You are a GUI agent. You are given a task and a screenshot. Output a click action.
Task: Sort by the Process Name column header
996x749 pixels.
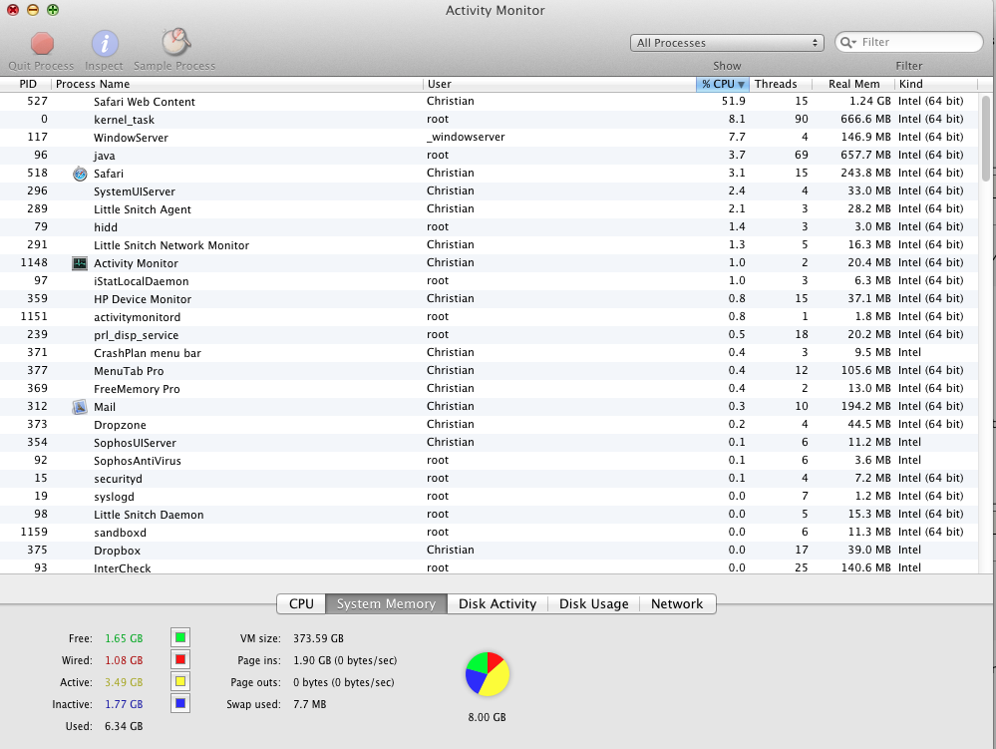236,84
